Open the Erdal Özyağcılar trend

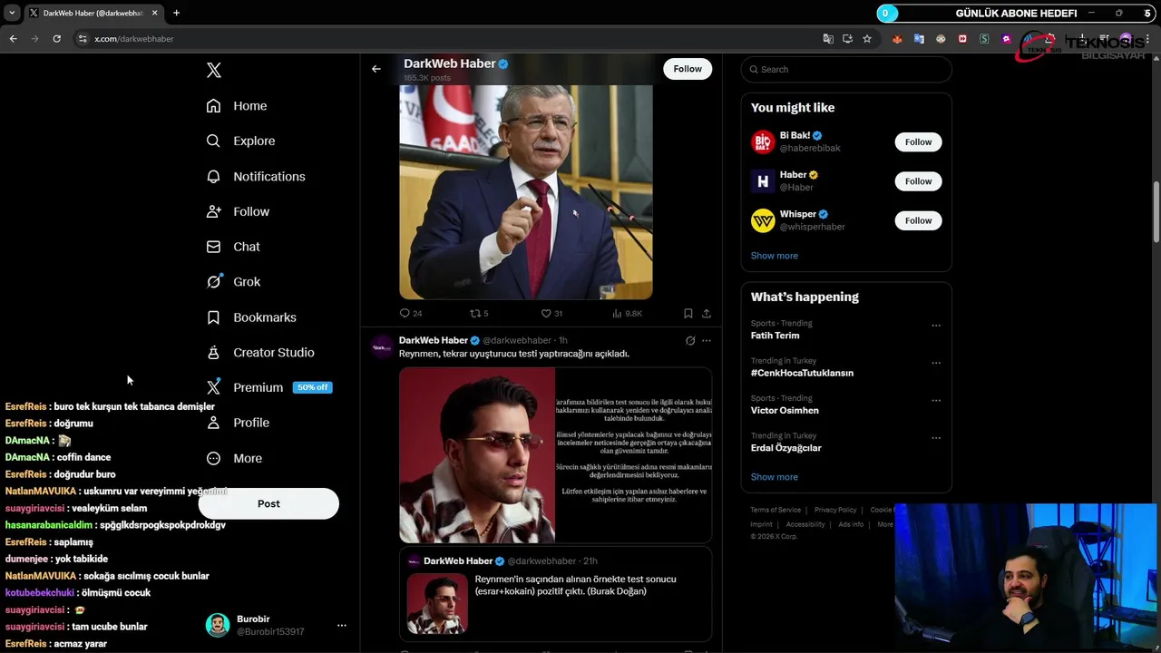785,448
